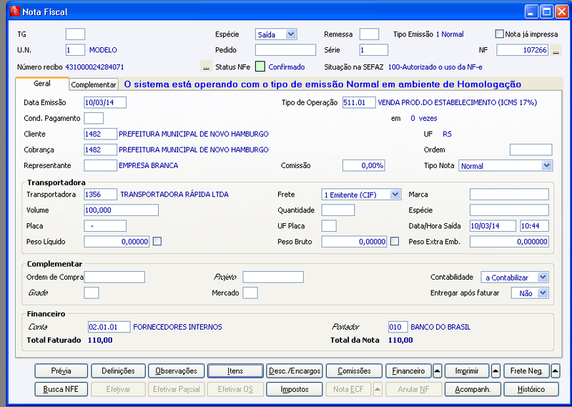The image size is (572, 407).
Task: Open the Itens button
Action: tap(235, 371)
